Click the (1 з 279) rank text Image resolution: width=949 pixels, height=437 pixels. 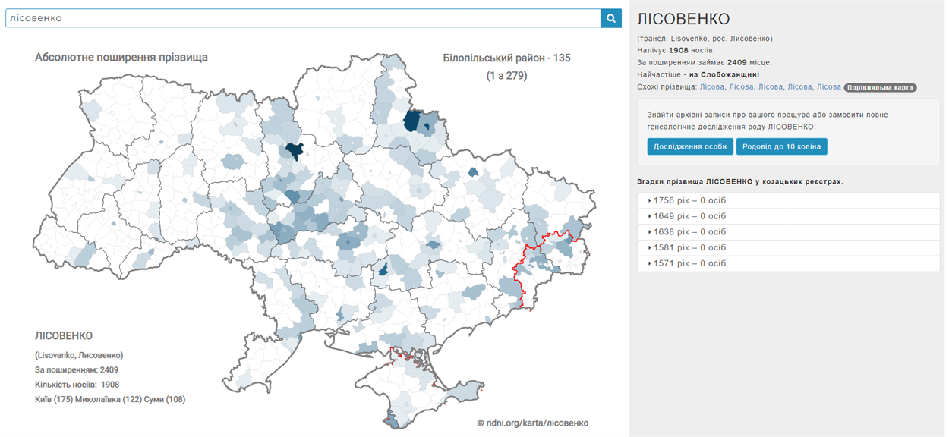[506, 76]
